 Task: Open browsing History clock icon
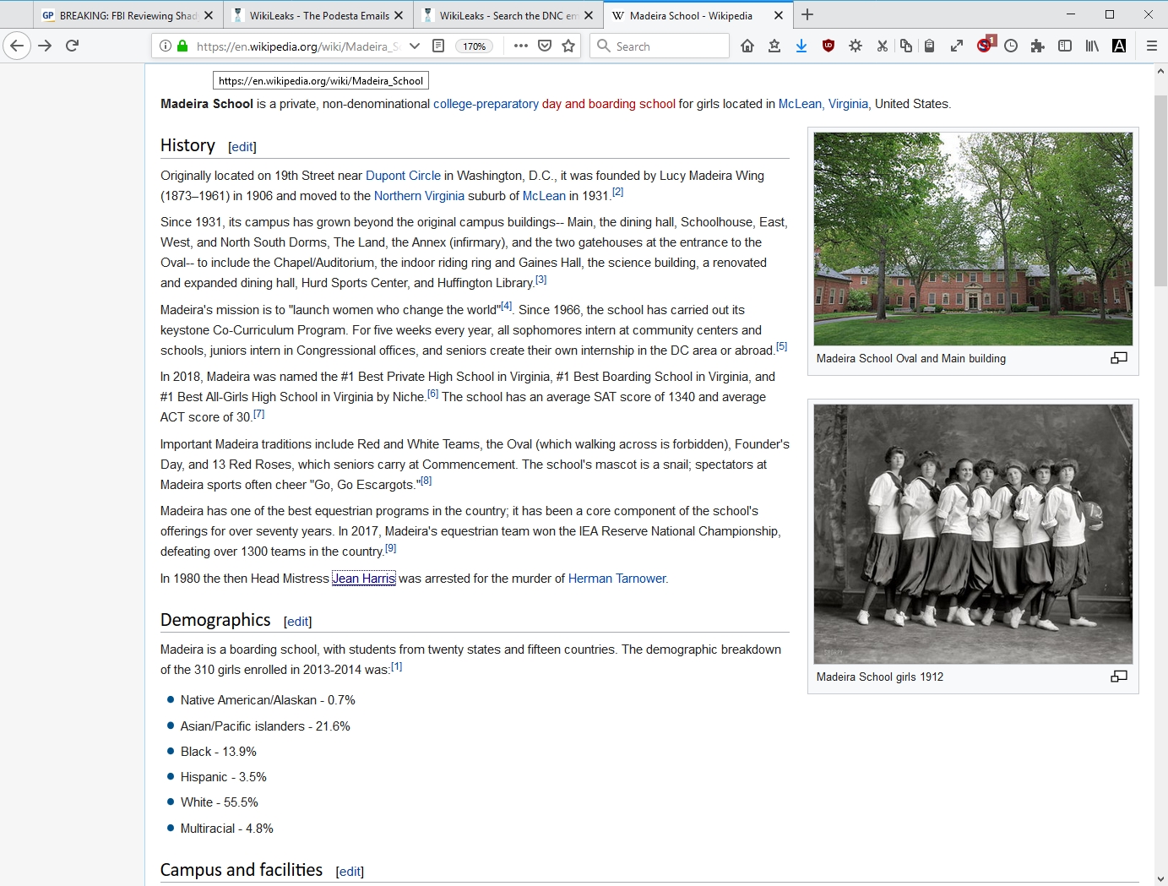(x=1011, y=46)
